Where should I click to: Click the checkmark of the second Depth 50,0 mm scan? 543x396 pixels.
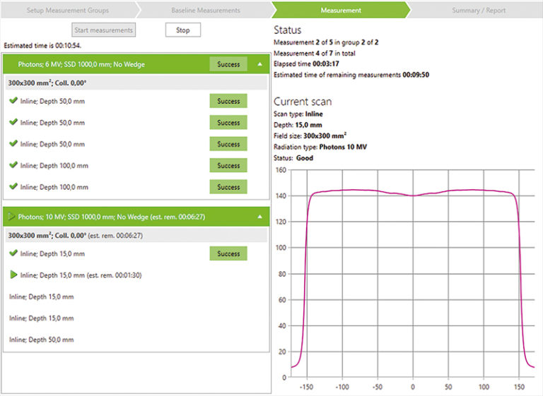(x=13, y=122)
